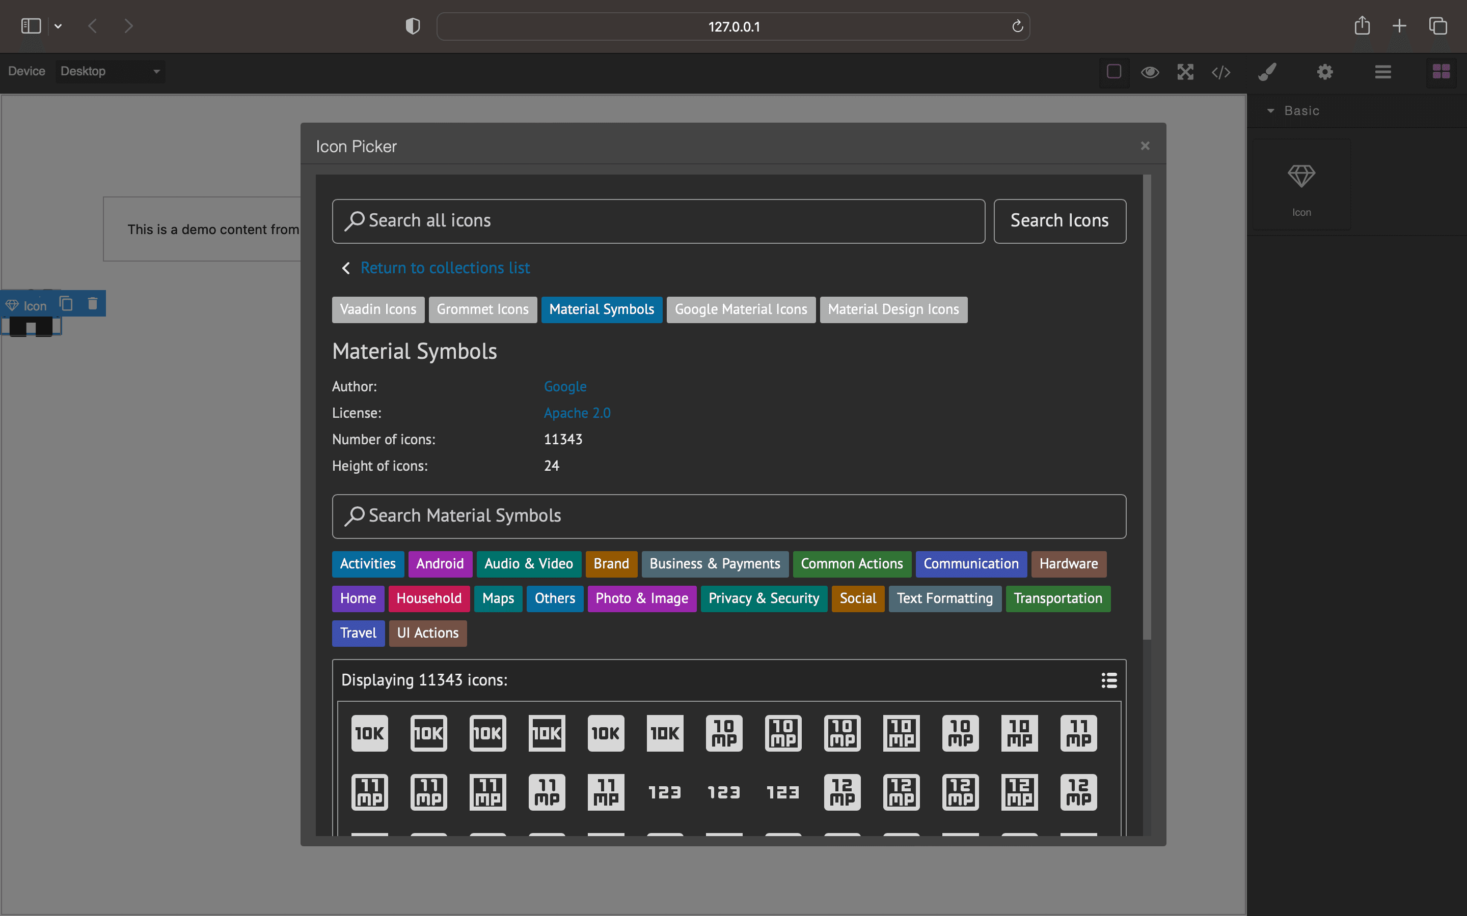The width and height of the screenshot is (1467, 916).
Task: Select the Material Symbols collection tab
Action: coord(602,309)
